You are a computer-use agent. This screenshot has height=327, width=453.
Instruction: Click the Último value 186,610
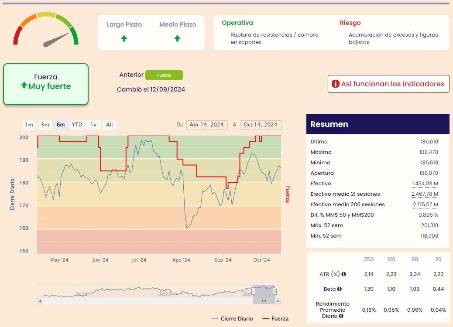[x=429, y=142]
